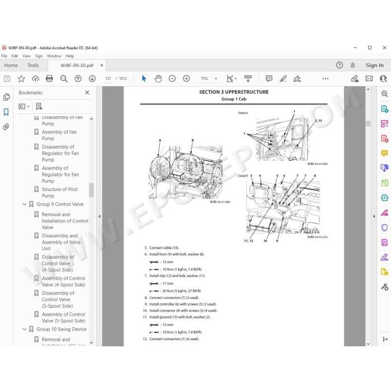The height and width of the screenshot is (391, 391).
Task: Collapse Group 9 Control Valve
Action: pyautogui.click(x=25, y=204)
